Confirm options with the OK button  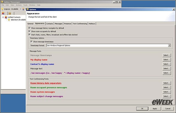coord(142,109)
